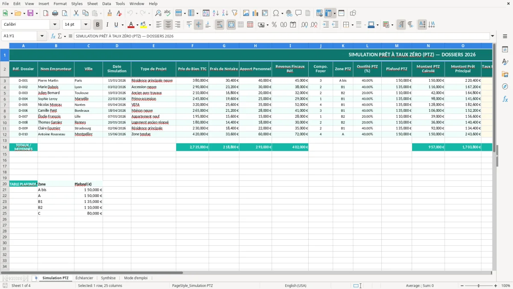
Task: Click Add Decimal Place icon
Action: (x=304, y=25)
